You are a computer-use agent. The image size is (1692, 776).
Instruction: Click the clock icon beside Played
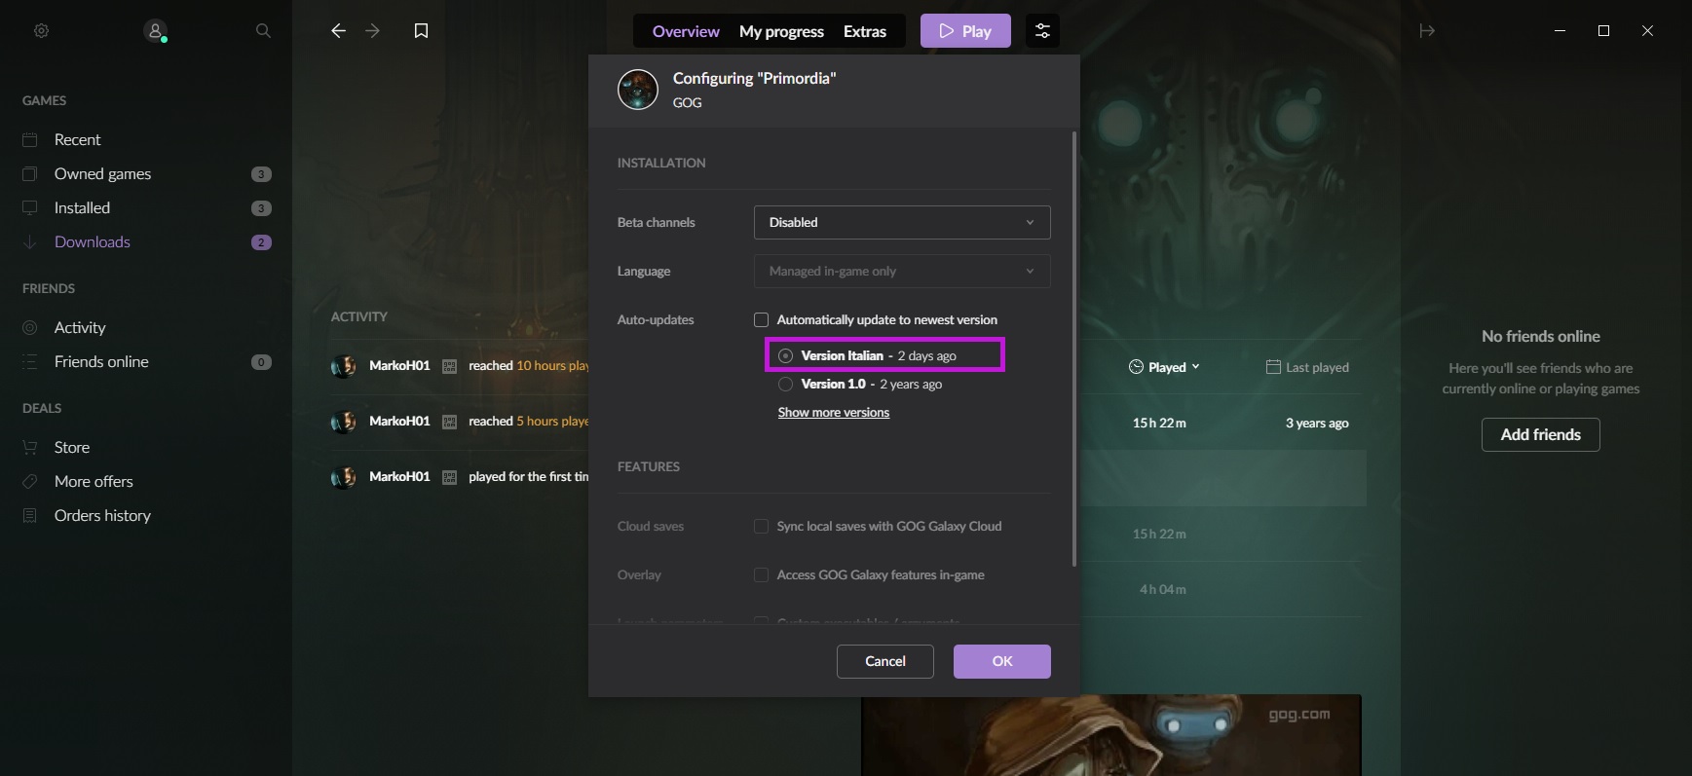[1136, 367]
